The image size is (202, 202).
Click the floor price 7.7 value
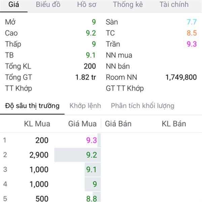192,22
